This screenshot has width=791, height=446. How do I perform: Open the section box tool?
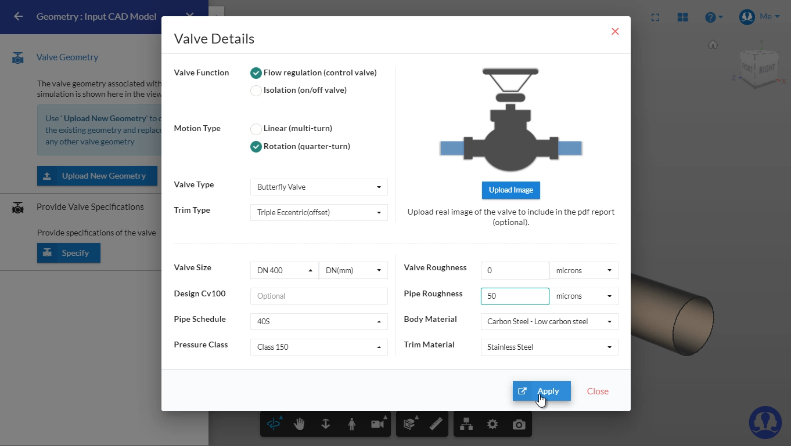point(411,424)
